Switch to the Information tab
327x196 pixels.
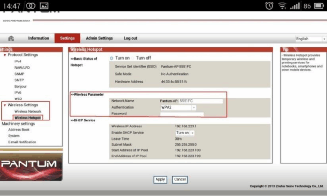click(39, 38)
